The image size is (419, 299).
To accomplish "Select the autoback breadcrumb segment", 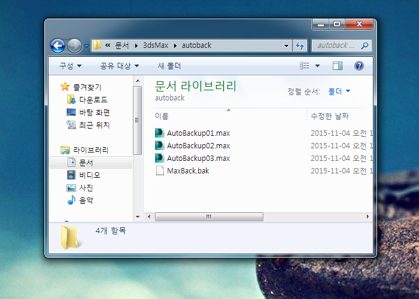I will [197, 45].
